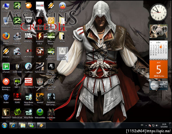Image resolution: width=172 pixels, height=134 pixels.
Task: Select the DARK VOID game icon
Action: coord(17,68)
